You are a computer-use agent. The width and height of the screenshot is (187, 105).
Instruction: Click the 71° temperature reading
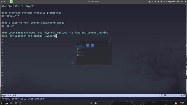point(182,103)
